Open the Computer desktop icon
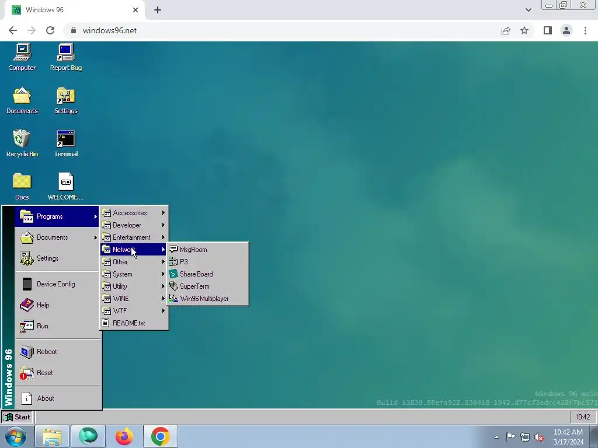The width and height of the screenshot is (598, 448). 22,57
